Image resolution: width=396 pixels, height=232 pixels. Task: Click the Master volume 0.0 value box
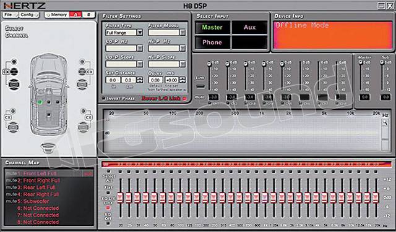[364, 97]
